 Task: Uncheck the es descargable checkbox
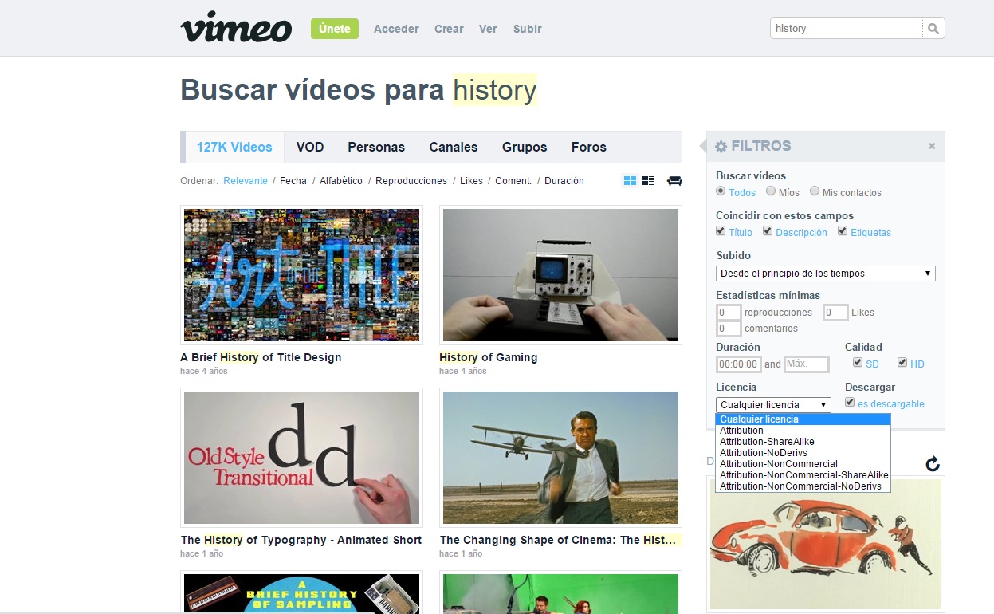850,403
